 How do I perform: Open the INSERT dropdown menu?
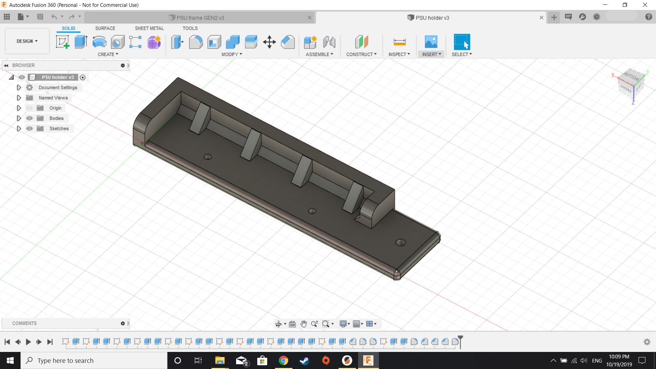coord(432,54)
